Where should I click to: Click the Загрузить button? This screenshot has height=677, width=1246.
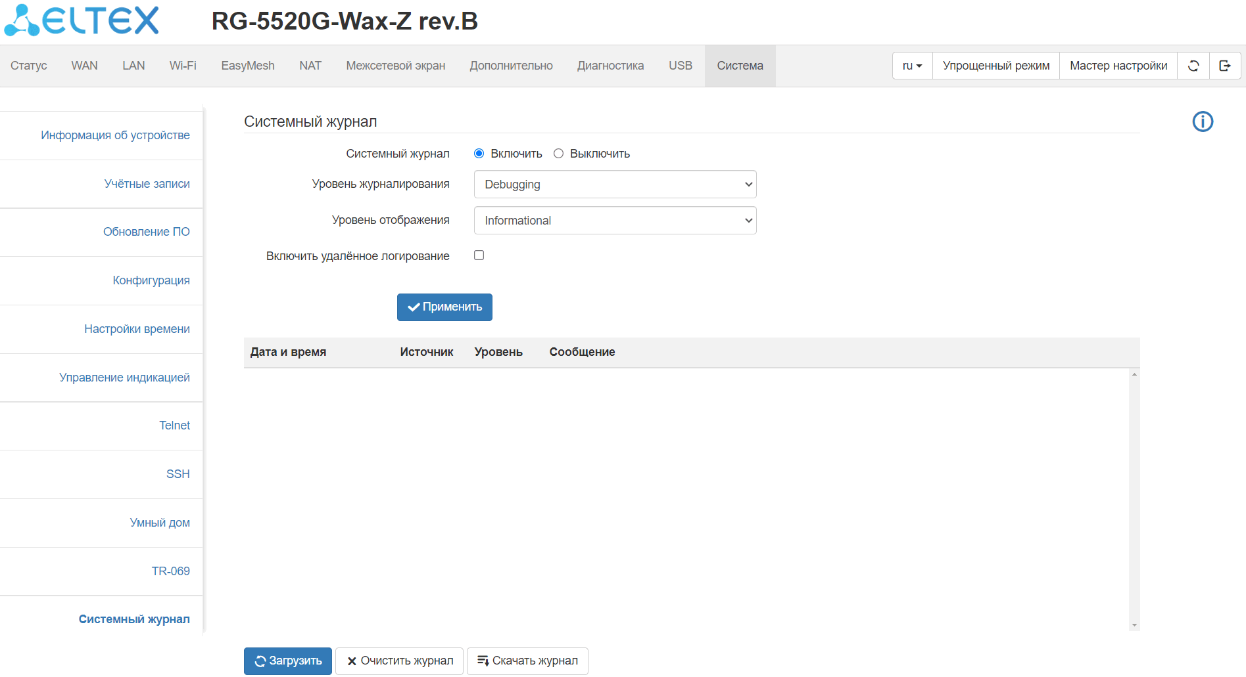point(288,661)
